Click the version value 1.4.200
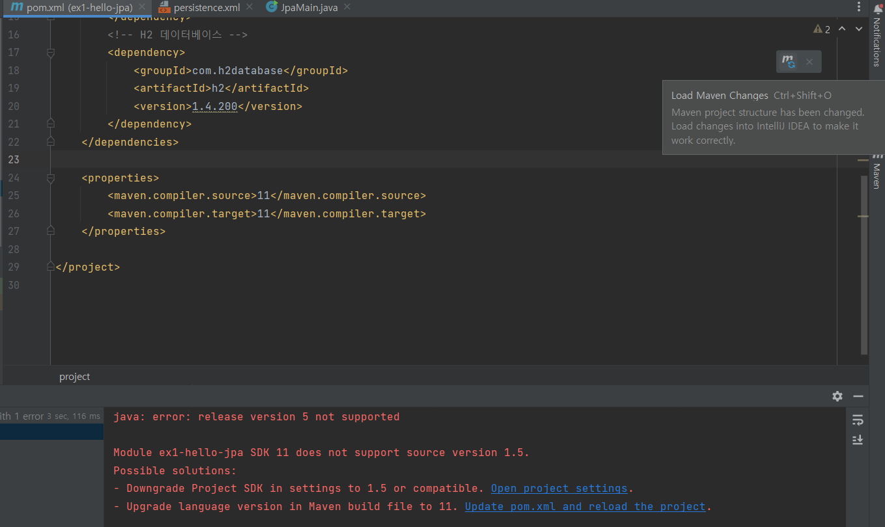 point(215,106)
